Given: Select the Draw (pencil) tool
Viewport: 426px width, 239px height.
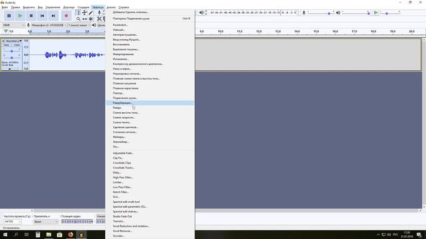Looking at the screenshot, I should [x=91, y=13].
